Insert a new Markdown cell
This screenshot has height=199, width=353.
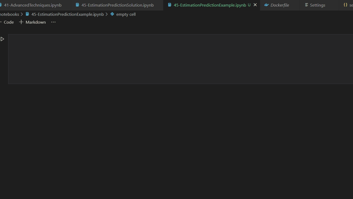[32, 22]
